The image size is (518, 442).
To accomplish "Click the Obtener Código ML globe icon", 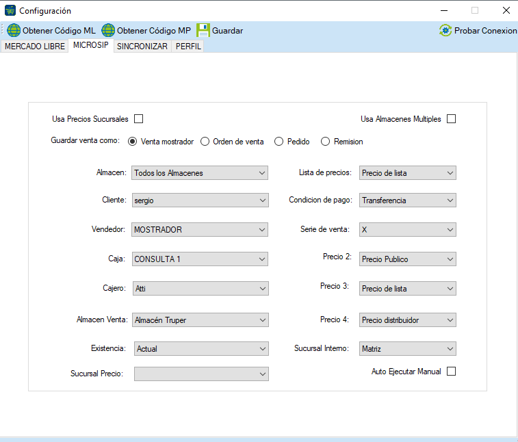I will coord(14,30).
